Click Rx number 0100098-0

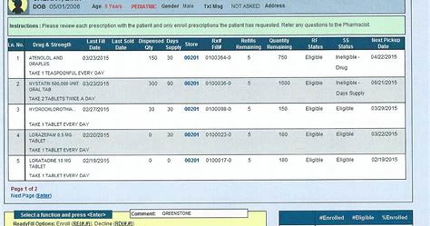tap(218, 109)
